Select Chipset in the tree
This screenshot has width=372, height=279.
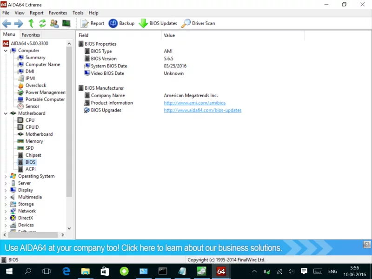[x=33, y=155]
